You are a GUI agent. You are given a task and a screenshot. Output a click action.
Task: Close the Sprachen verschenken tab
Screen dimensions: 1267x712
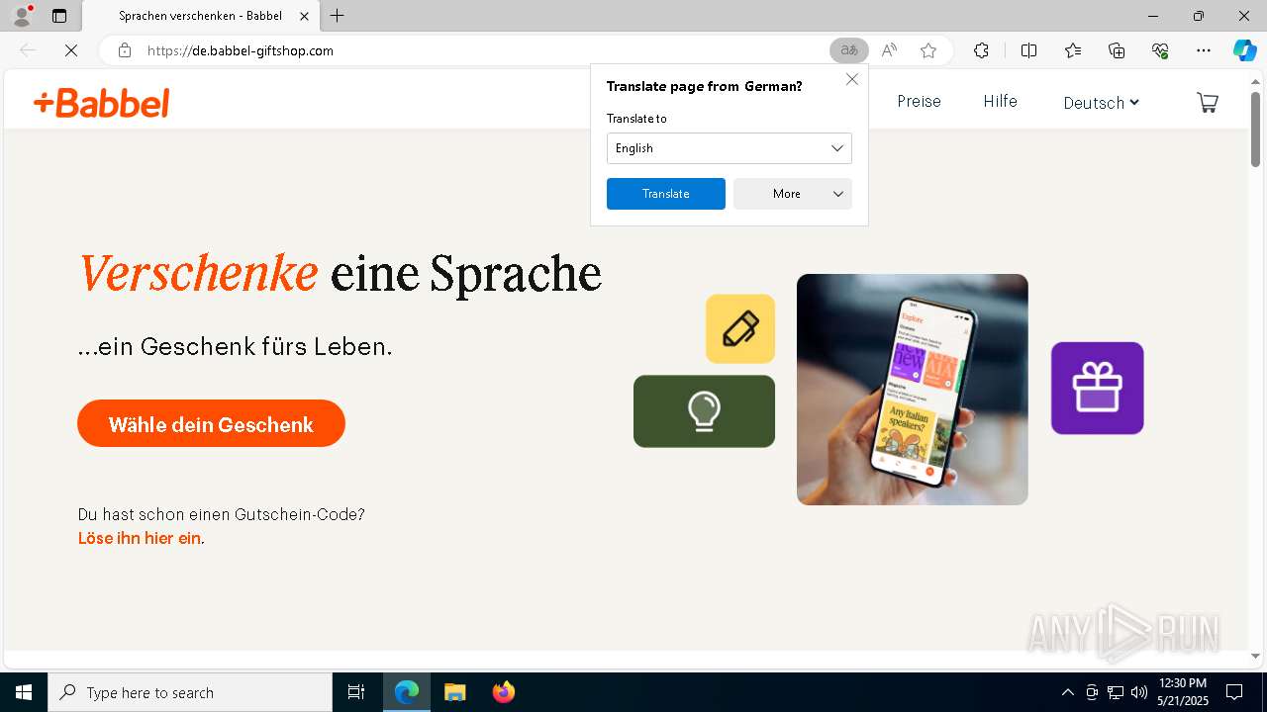click(304, 16)
